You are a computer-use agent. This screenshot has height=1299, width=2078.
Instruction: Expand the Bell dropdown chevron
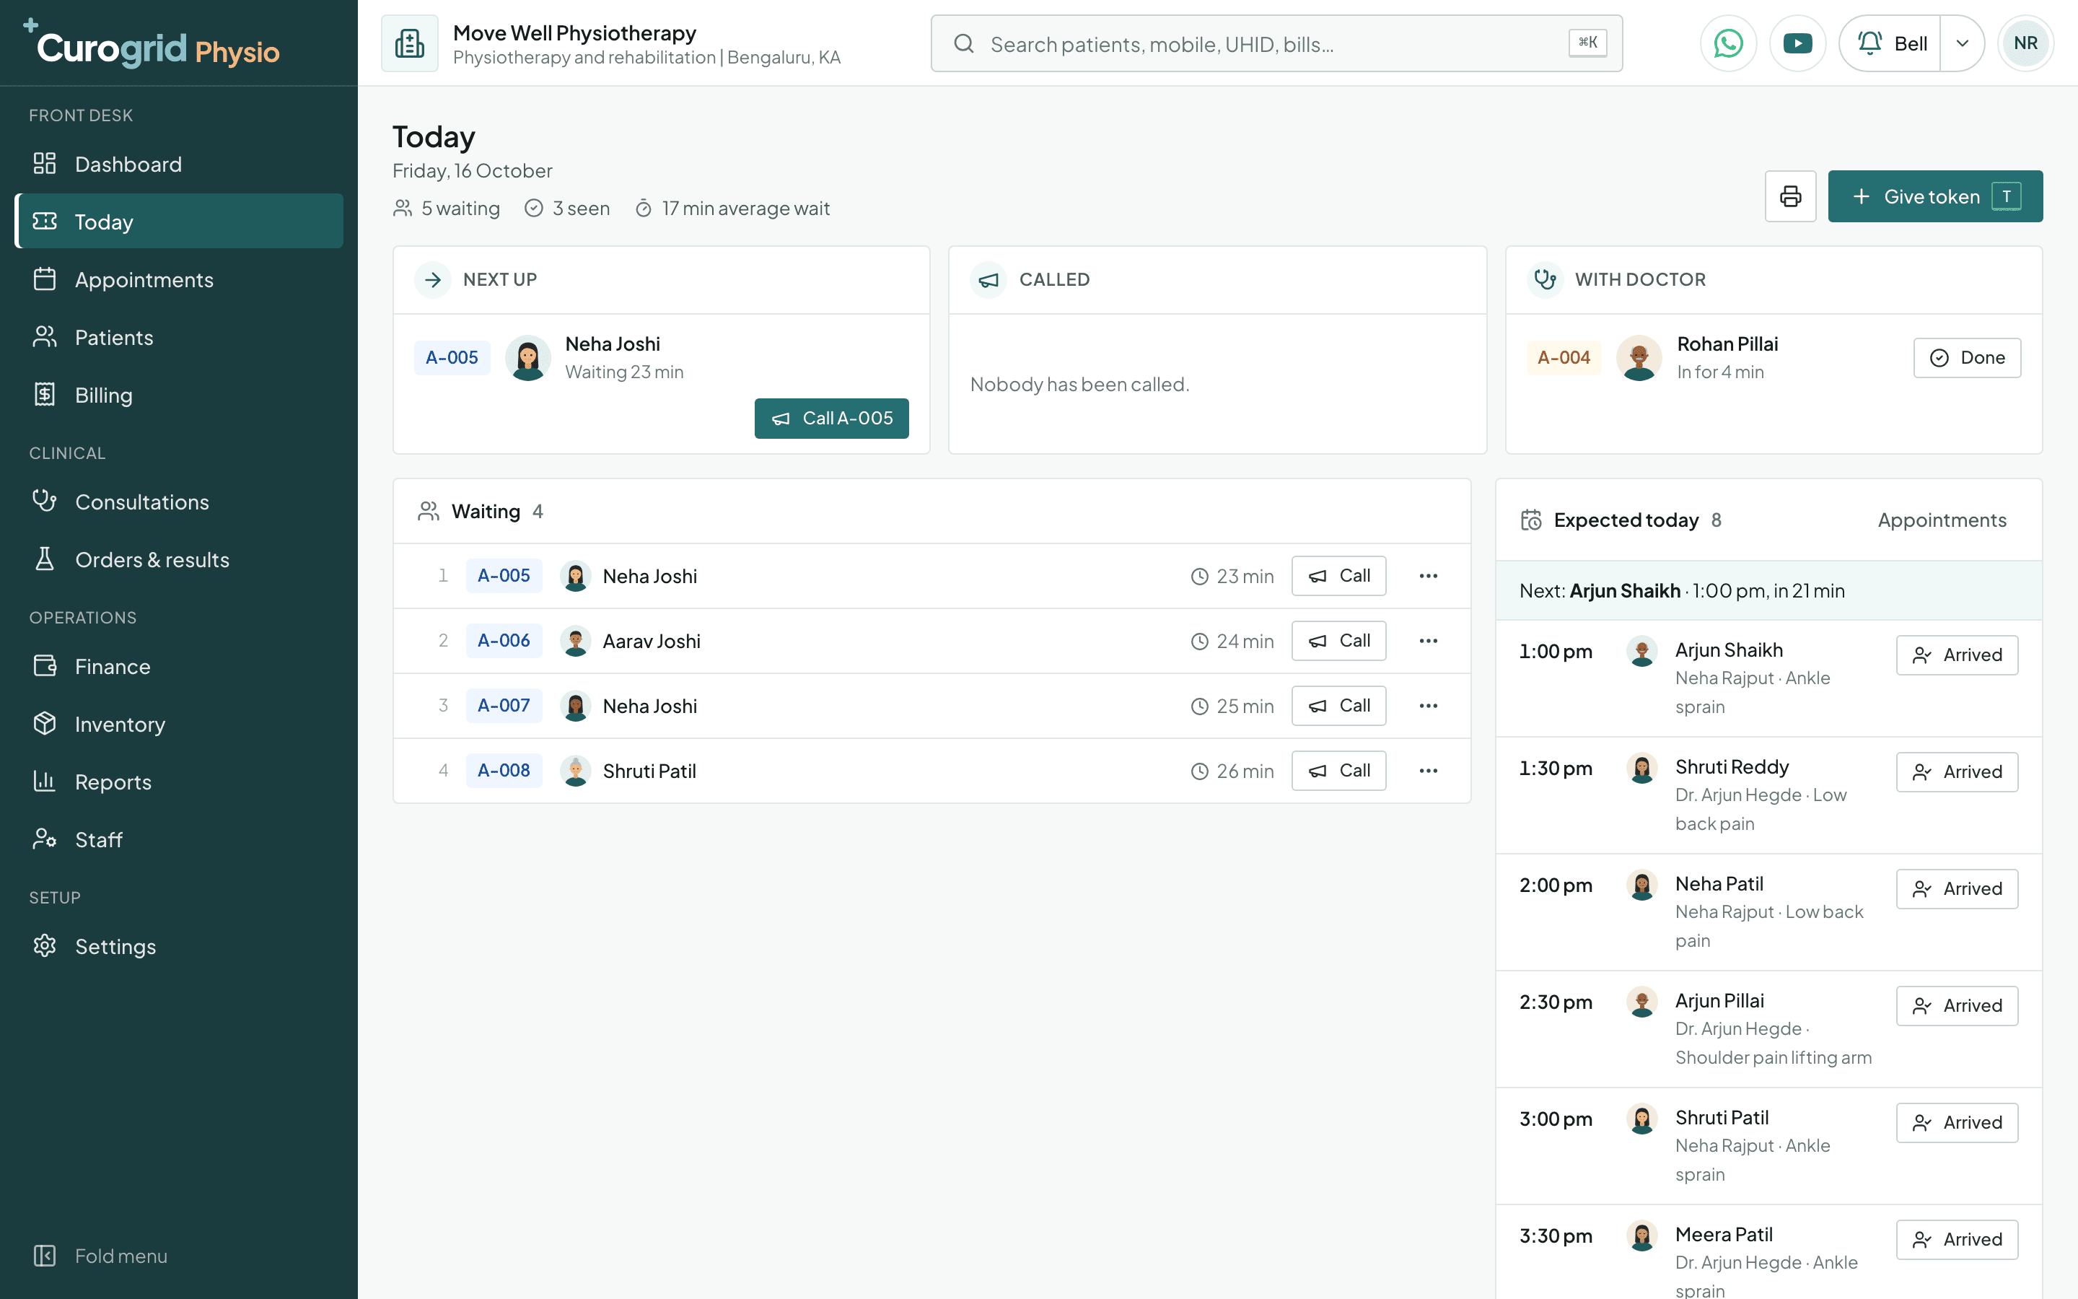[1962, 43]
